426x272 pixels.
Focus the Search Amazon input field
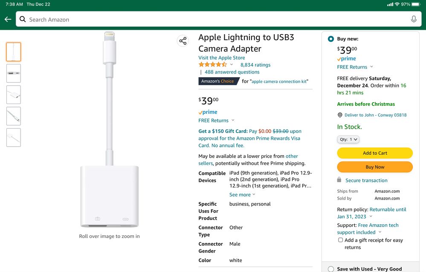(213, 19)
